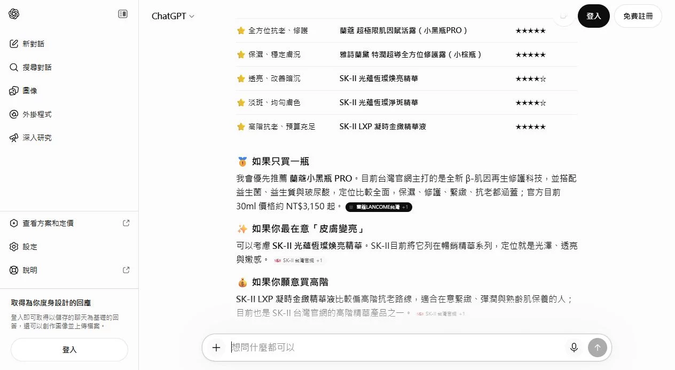Open 外掛程式 in the sidebar
The height and width of the screenshot is (370, 675).
point(69,114)
